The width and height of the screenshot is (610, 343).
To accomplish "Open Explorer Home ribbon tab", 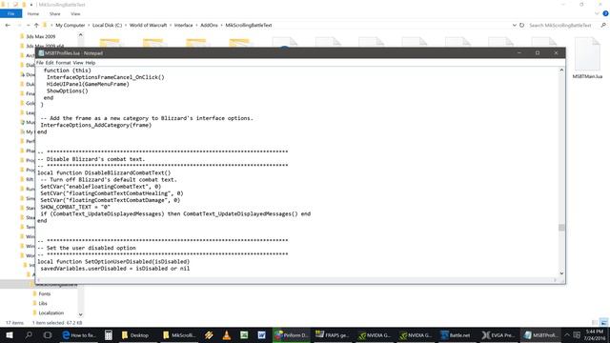I will pos(33,13).
